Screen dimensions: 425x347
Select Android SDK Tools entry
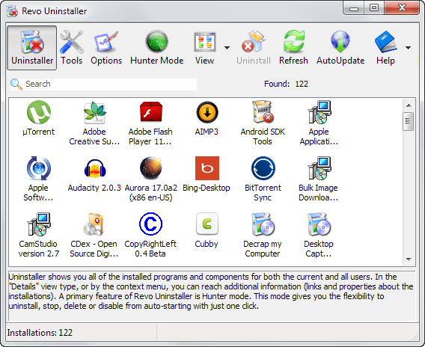pos(263,123)
